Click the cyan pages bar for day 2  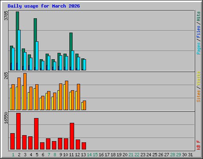[x=19, y=50]
